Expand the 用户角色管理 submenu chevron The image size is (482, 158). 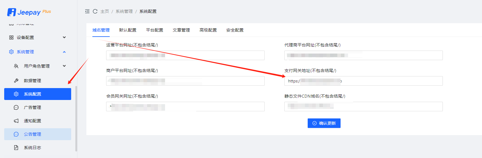pyautogui.click(x=64, y=66)
